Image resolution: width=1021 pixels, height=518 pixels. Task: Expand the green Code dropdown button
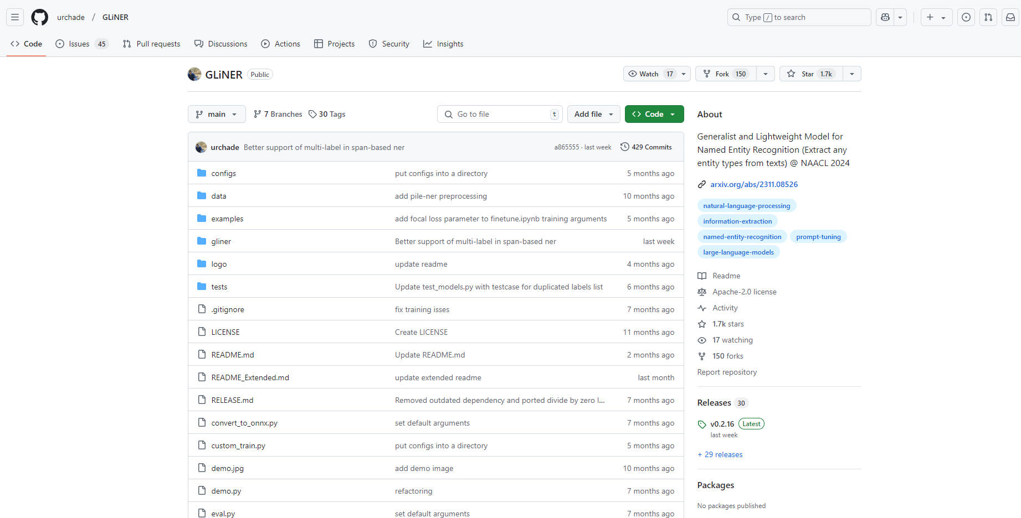pyautogui.click(x=654, y=114)
